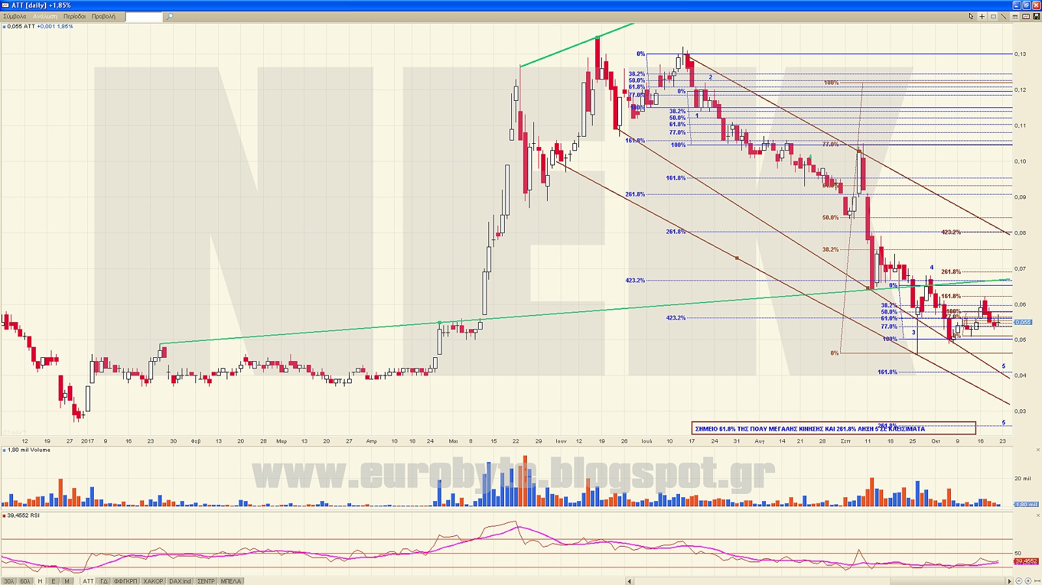Click the volume value tag 1,80 mil
The width and height of the screenshot is (1042, 585).
click(1026, 504)
